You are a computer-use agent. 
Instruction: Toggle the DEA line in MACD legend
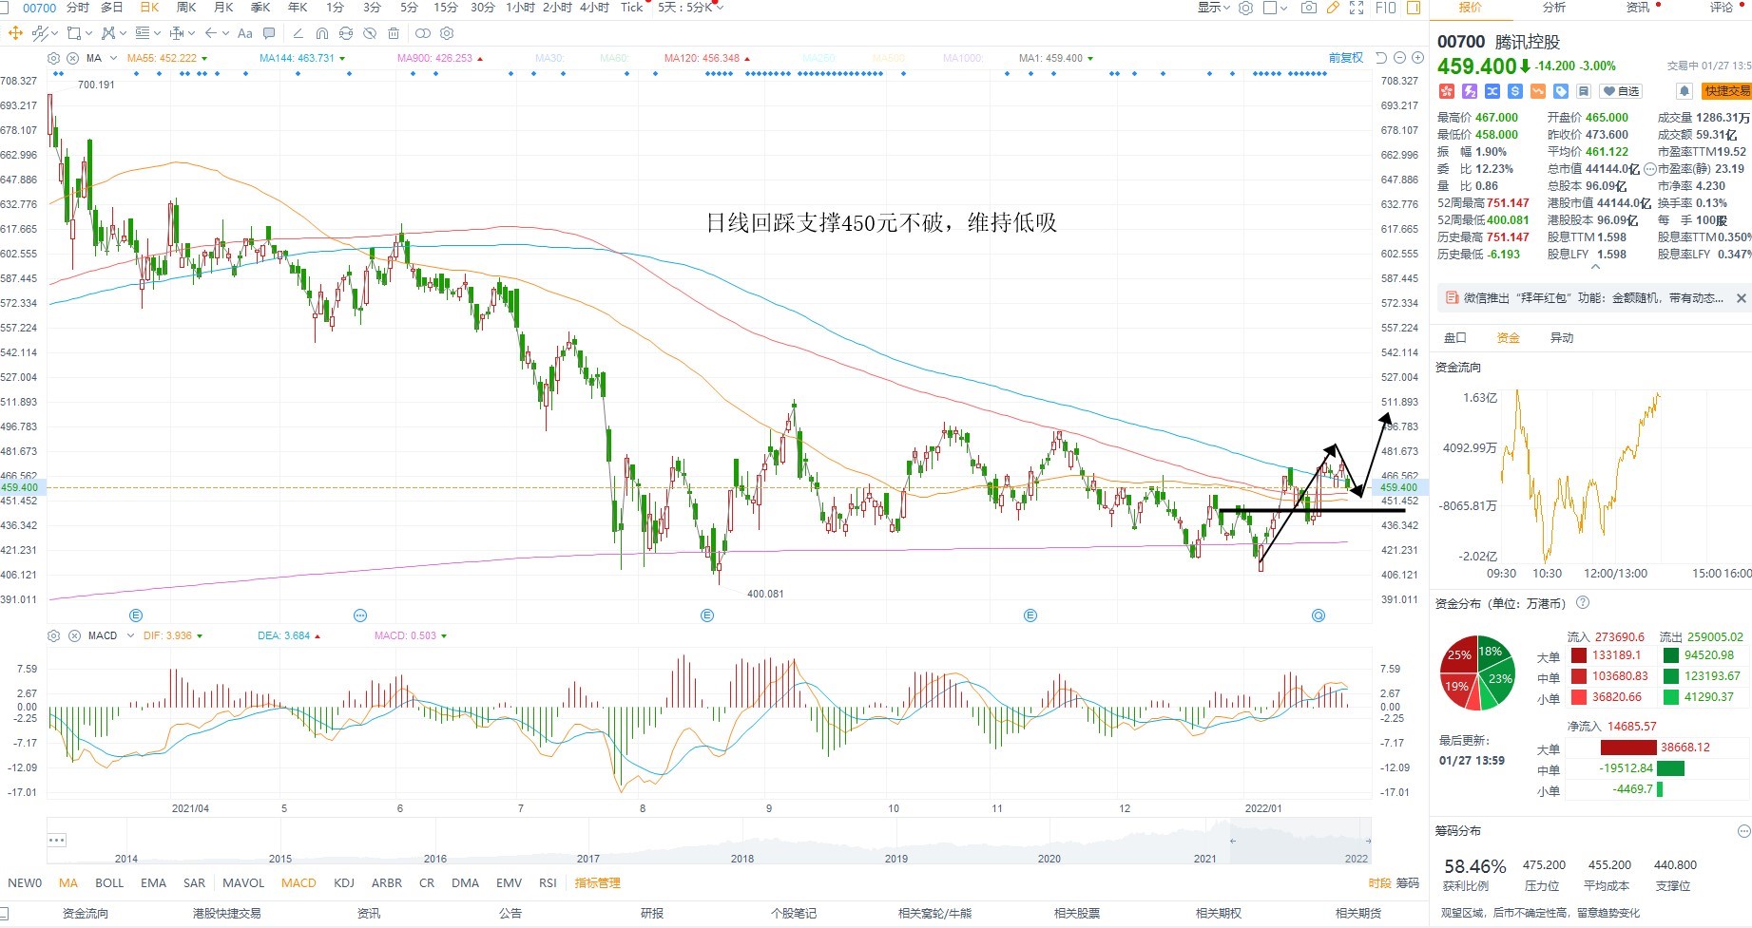(x=288, y=635)
